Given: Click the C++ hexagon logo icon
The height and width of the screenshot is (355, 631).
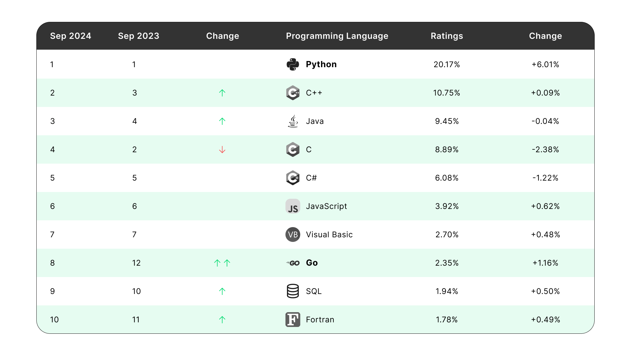Looking at the screenshot, I should (x=293, y=93).
